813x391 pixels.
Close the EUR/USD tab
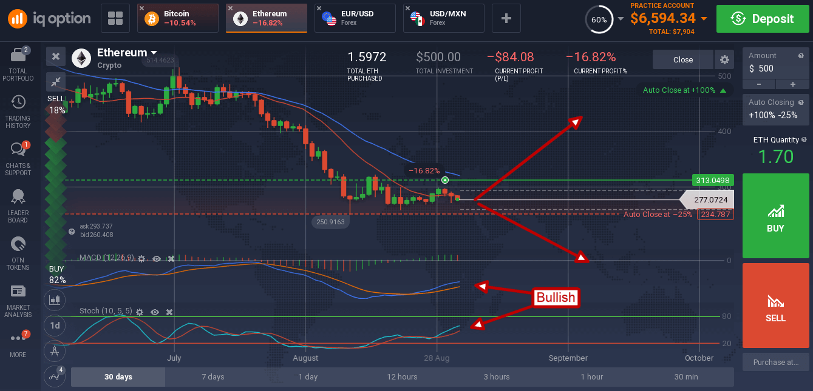tap(319, 8)
